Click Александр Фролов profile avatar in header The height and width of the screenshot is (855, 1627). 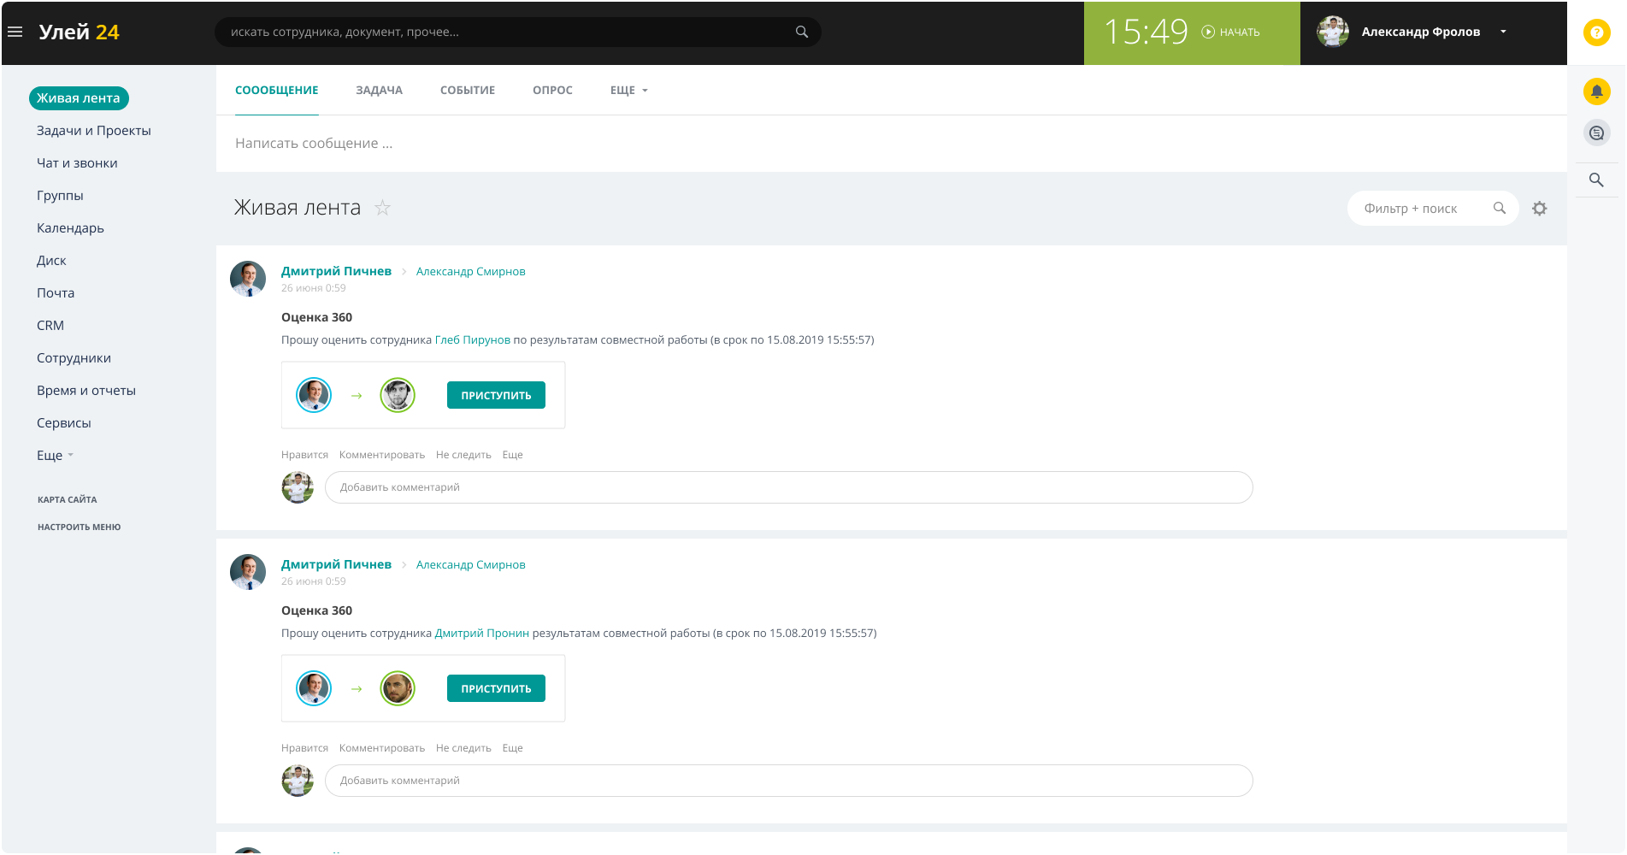click(x=1332, y=32)
